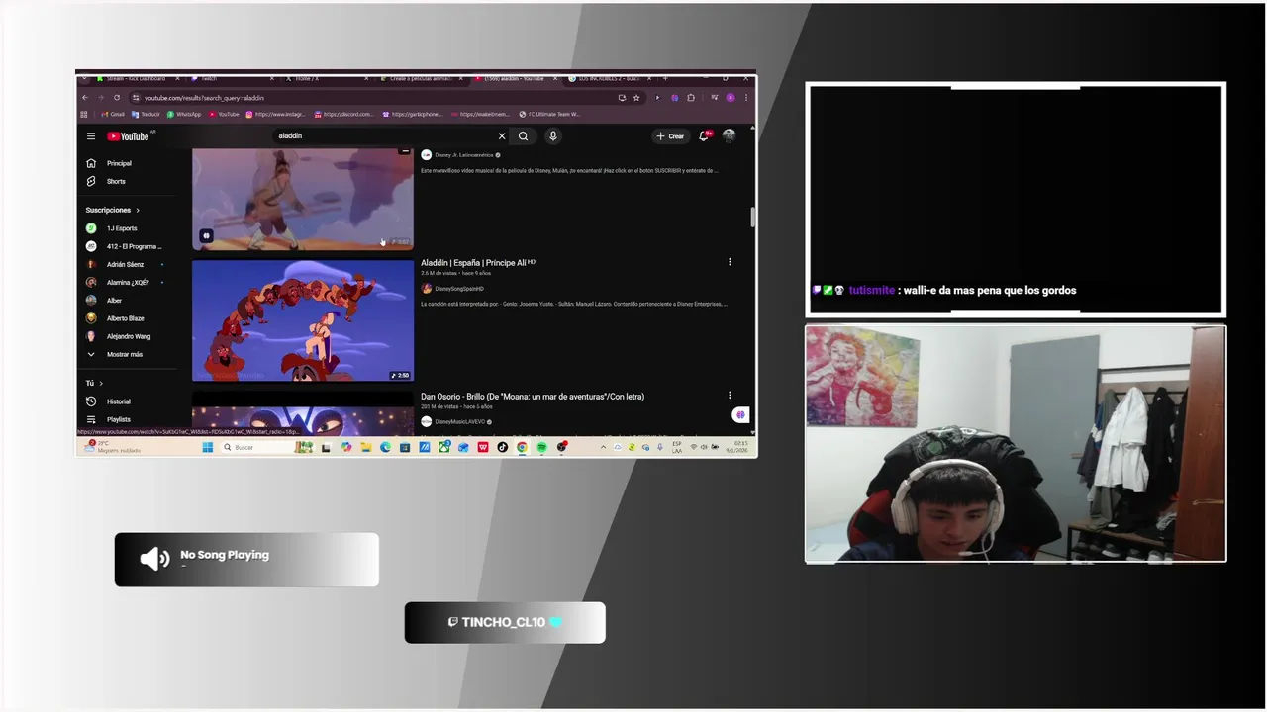The height and width of the screenshot is (712, 1267).
Task: Open the Mulán video thumbnail at top
Action: tap(303, 199)
